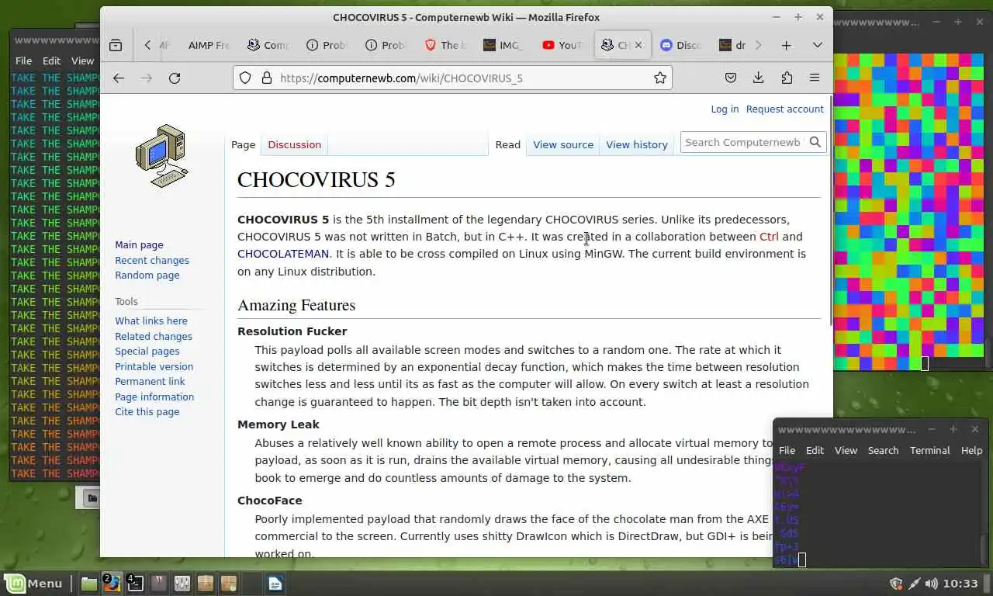Open Search menu in bottom-right terminal
Viewport: 993px width, 596px height.
[883, 450]
